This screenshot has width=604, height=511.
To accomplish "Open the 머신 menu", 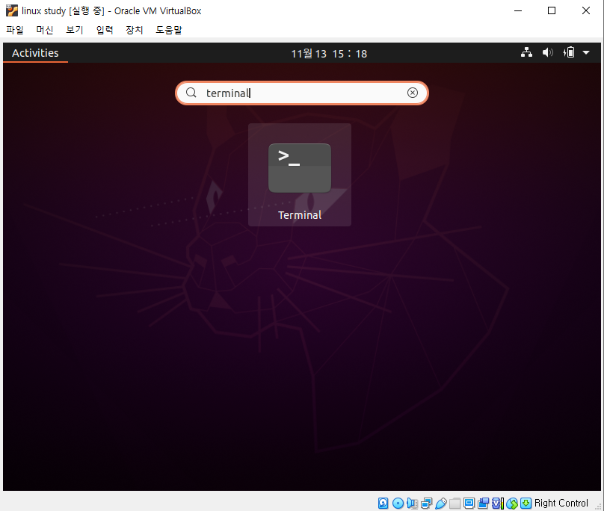I will pos(45,30).
